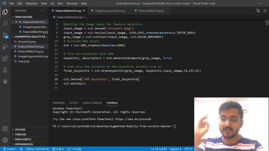Select the Terminal panel tab
Screen dimensions: 269x151
(112, 103)
